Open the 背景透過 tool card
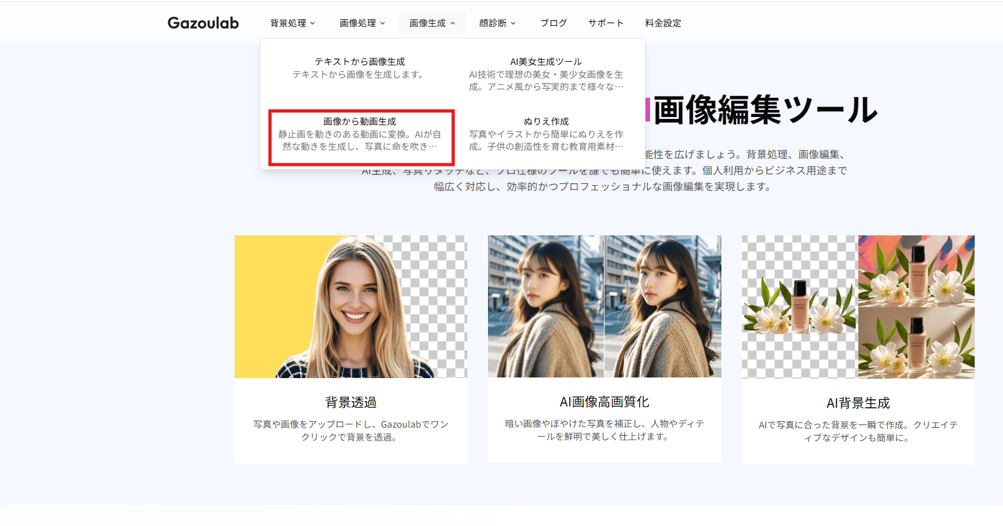 [350, 402]
